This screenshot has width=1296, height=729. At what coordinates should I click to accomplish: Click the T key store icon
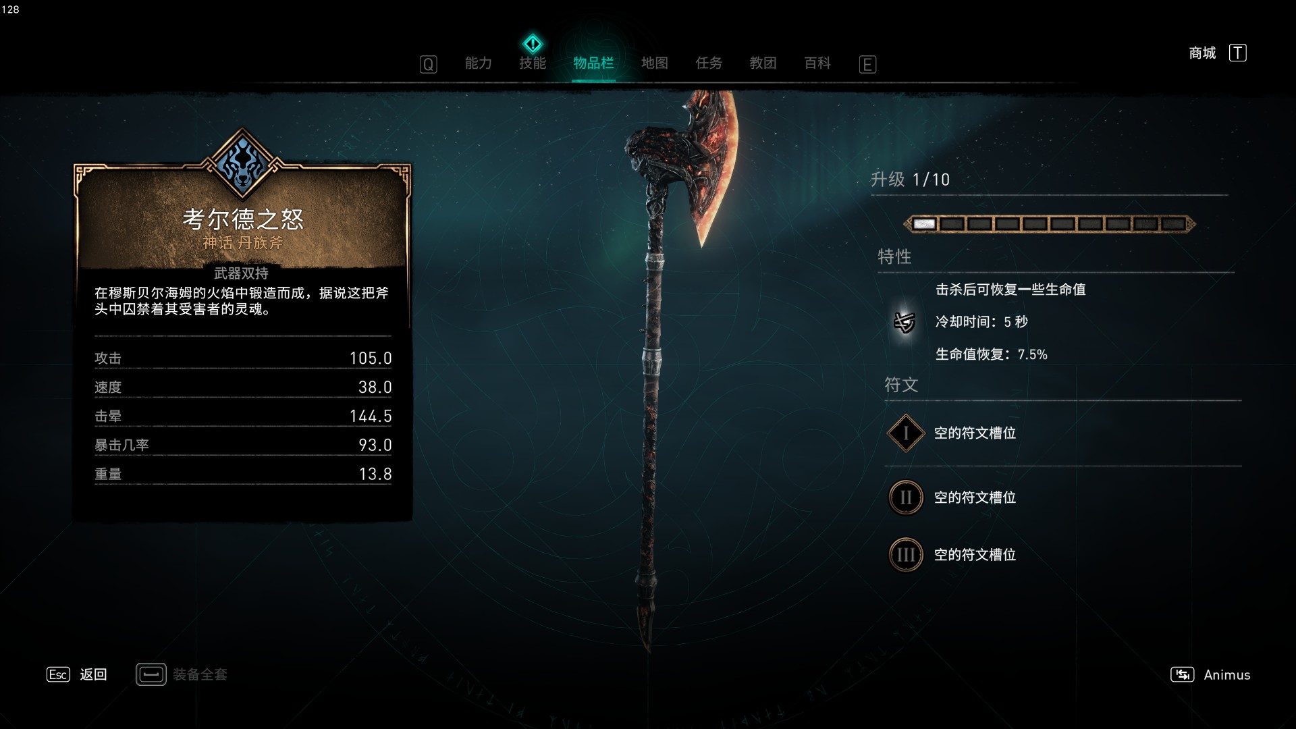[x=1237, y=53]
